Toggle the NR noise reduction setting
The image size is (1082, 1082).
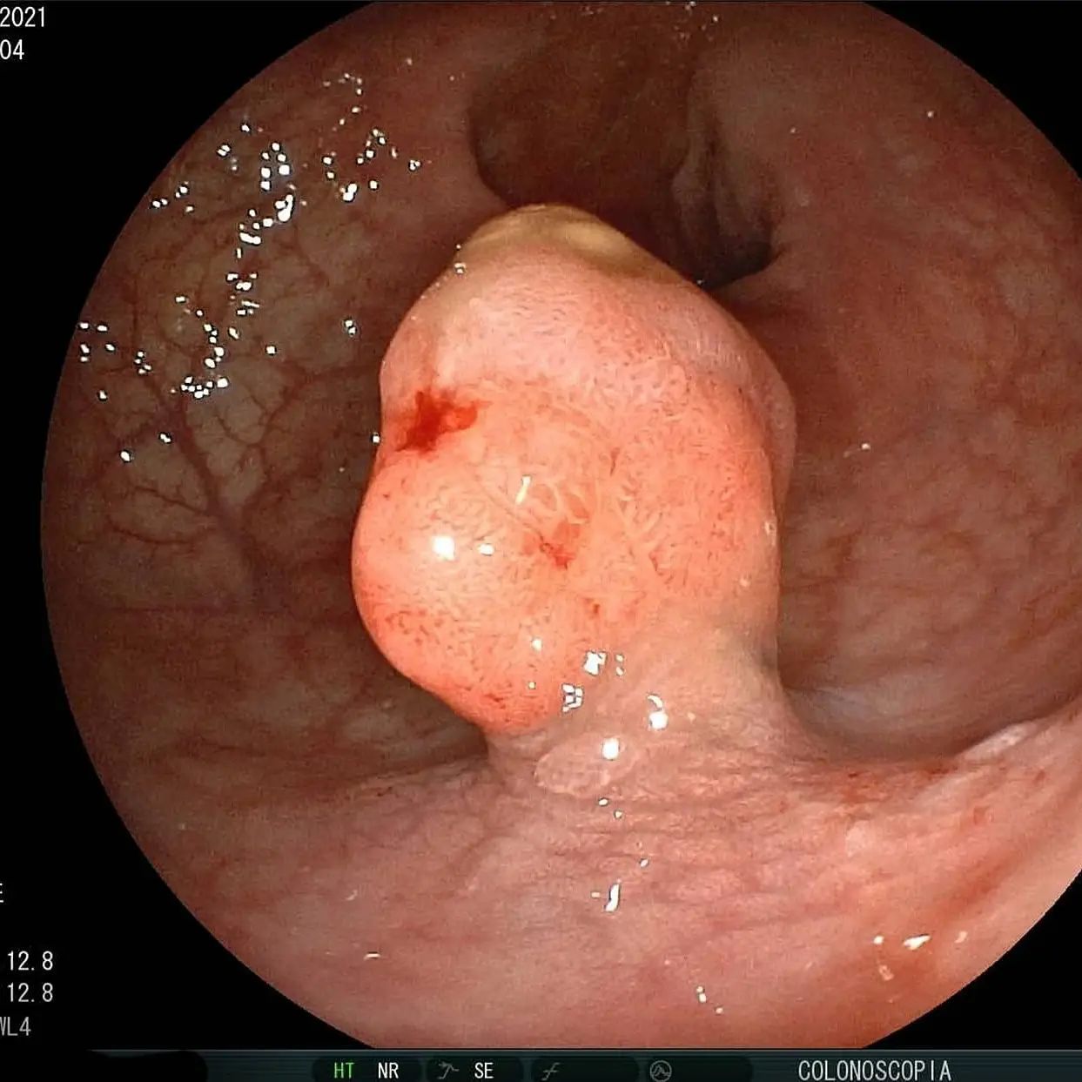point(387,1070)
